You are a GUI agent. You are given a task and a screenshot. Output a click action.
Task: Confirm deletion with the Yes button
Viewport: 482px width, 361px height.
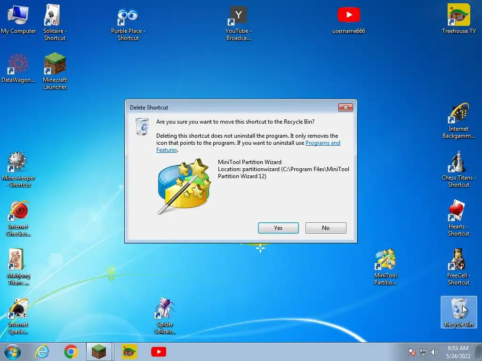pyautogui.click(x=278, y=228)
